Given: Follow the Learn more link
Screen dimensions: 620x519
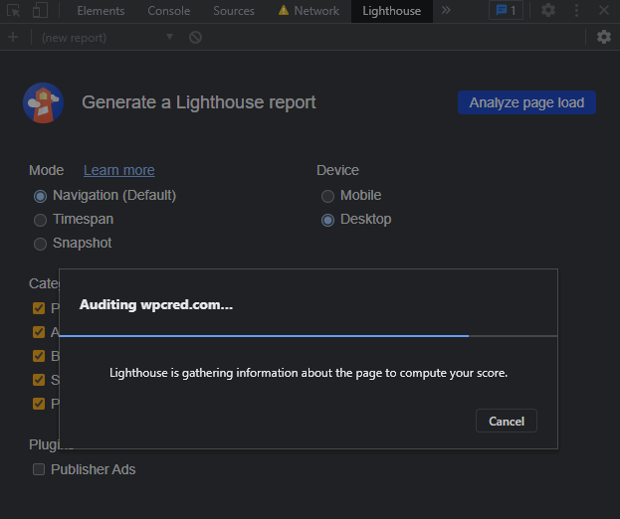Looking at the screenshot, I should [119, 170].
